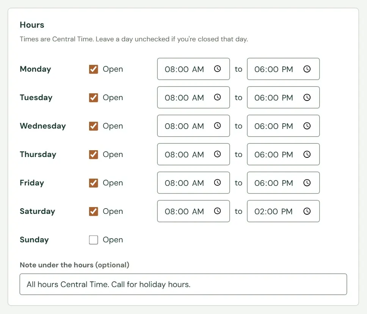Open clock picker for Tuesday opening time
Image resolution: width=367 pixels, height=314 pixels.
tap(218, 97)
